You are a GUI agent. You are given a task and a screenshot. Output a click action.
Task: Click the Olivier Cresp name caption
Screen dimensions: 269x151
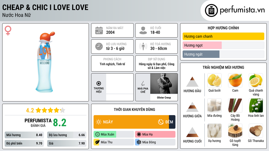[164, 98]
